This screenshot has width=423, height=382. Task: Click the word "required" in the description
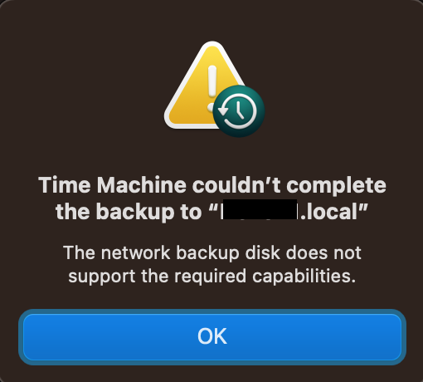(210, 277)
